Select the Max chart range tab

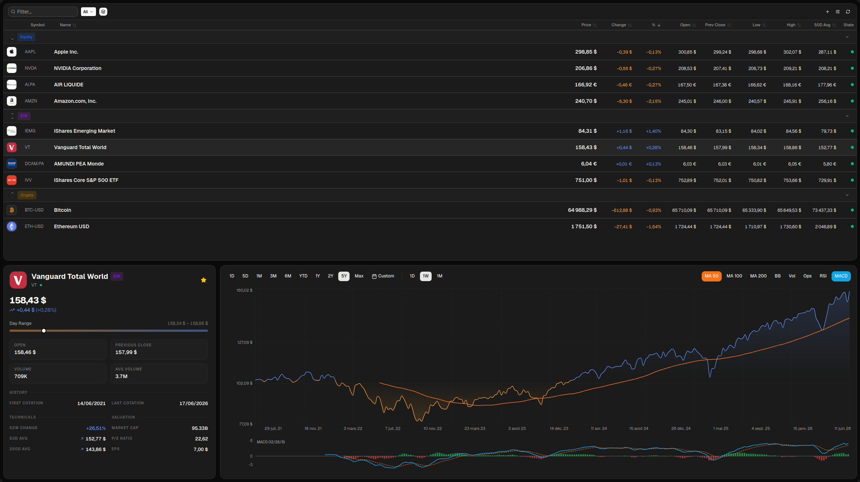(x=359, y=276)
